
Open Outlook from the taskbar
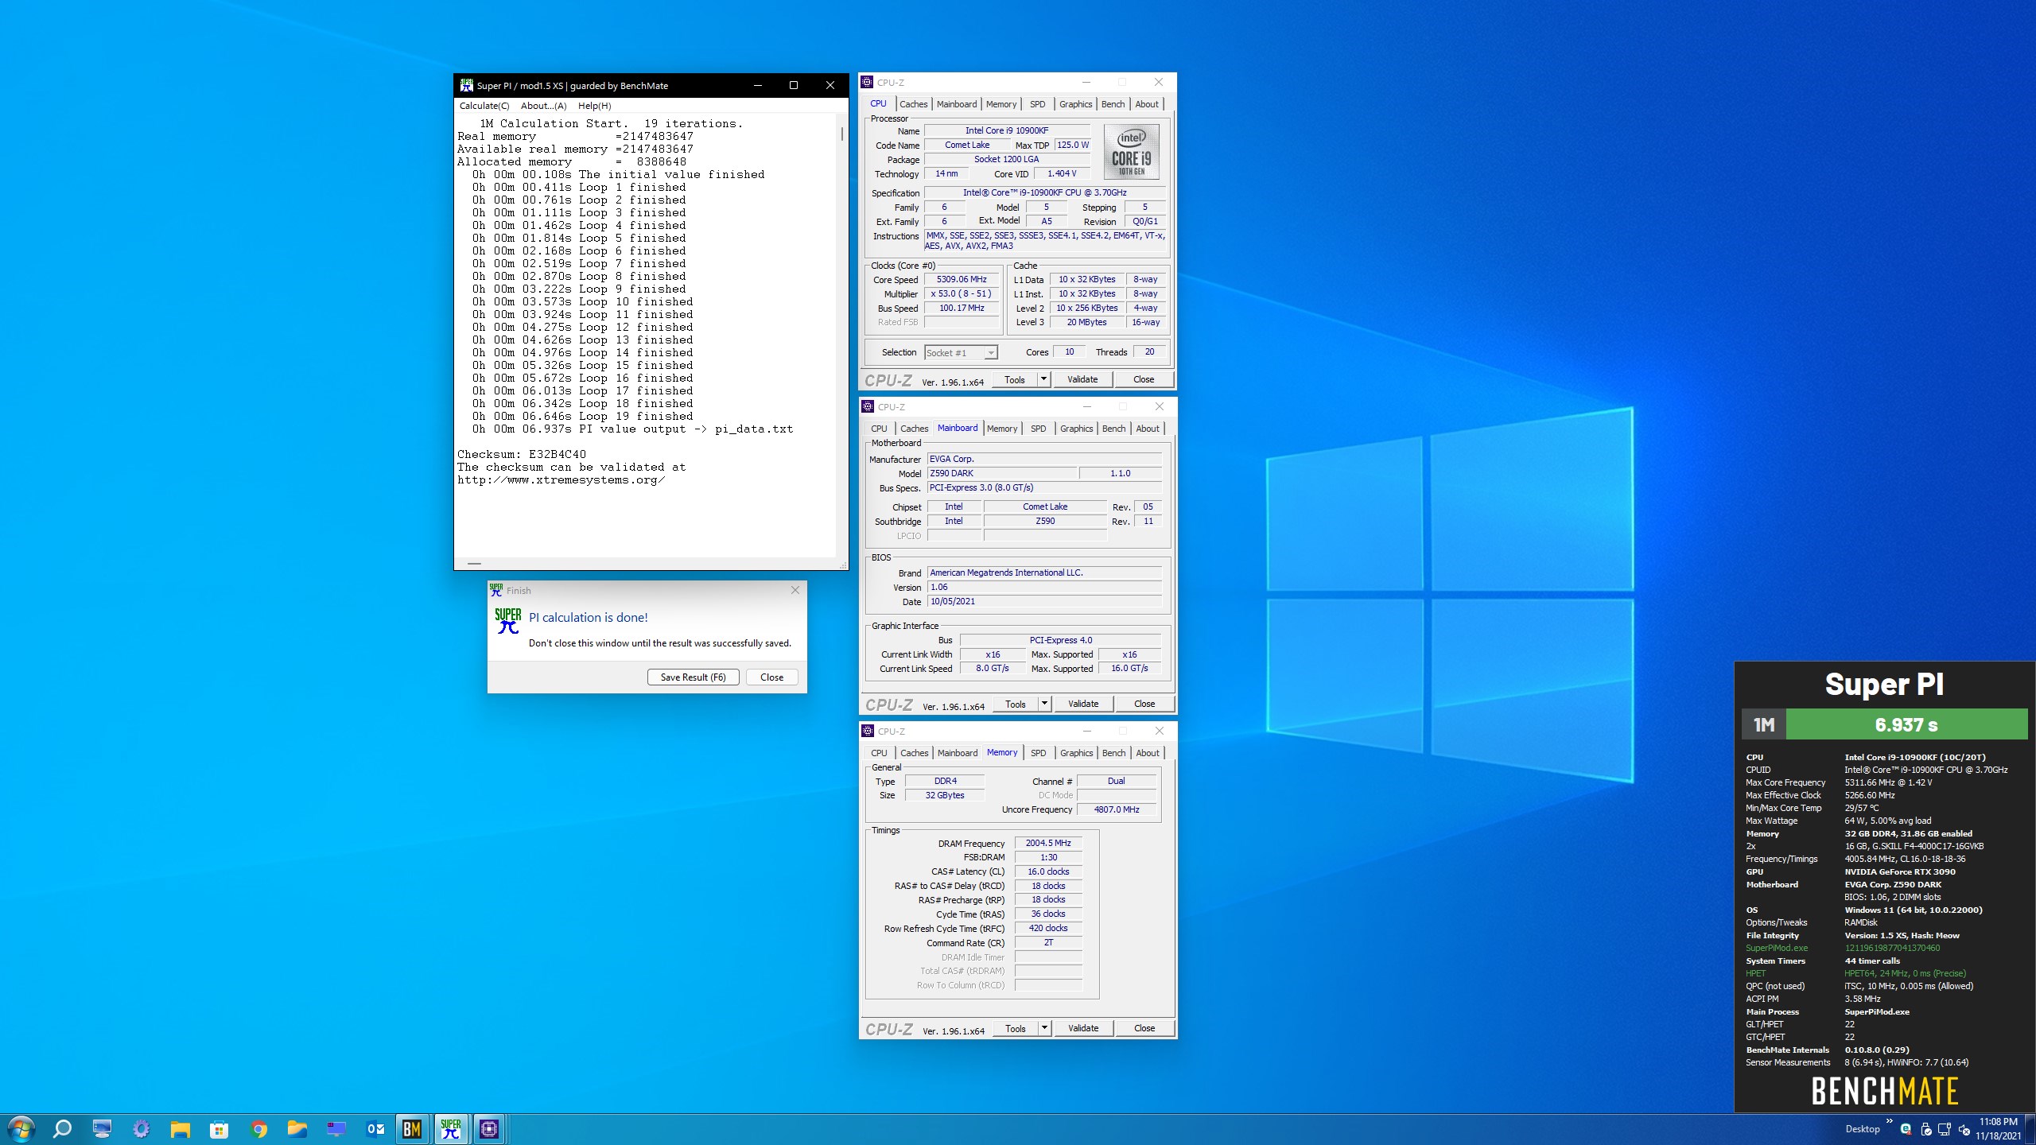pos(375,1128)
